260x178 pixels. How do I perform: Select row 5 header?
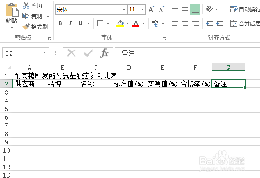pos(6,109)
